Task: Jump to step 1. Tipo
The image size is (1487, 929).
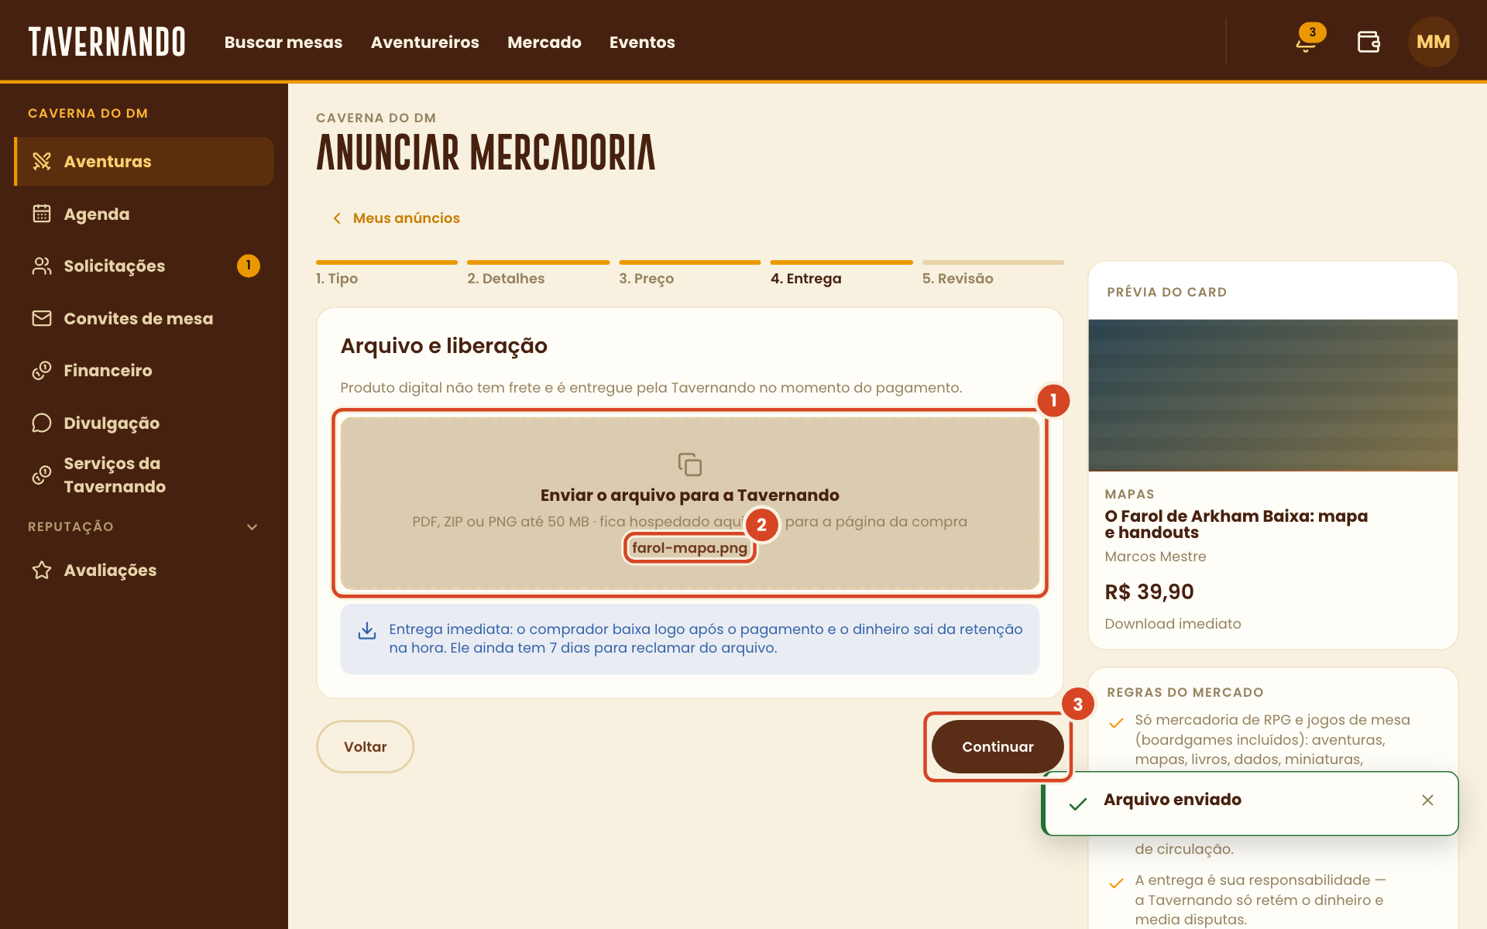Action: [386, 274]
